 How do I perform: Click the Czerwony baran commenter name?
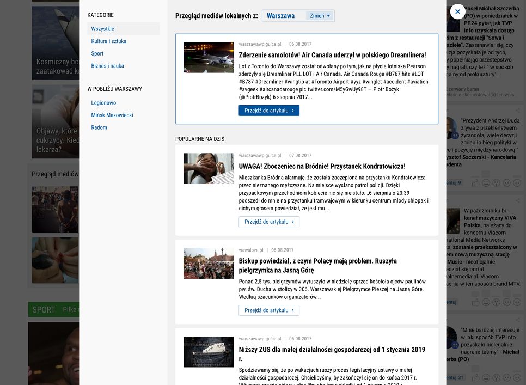463,89
